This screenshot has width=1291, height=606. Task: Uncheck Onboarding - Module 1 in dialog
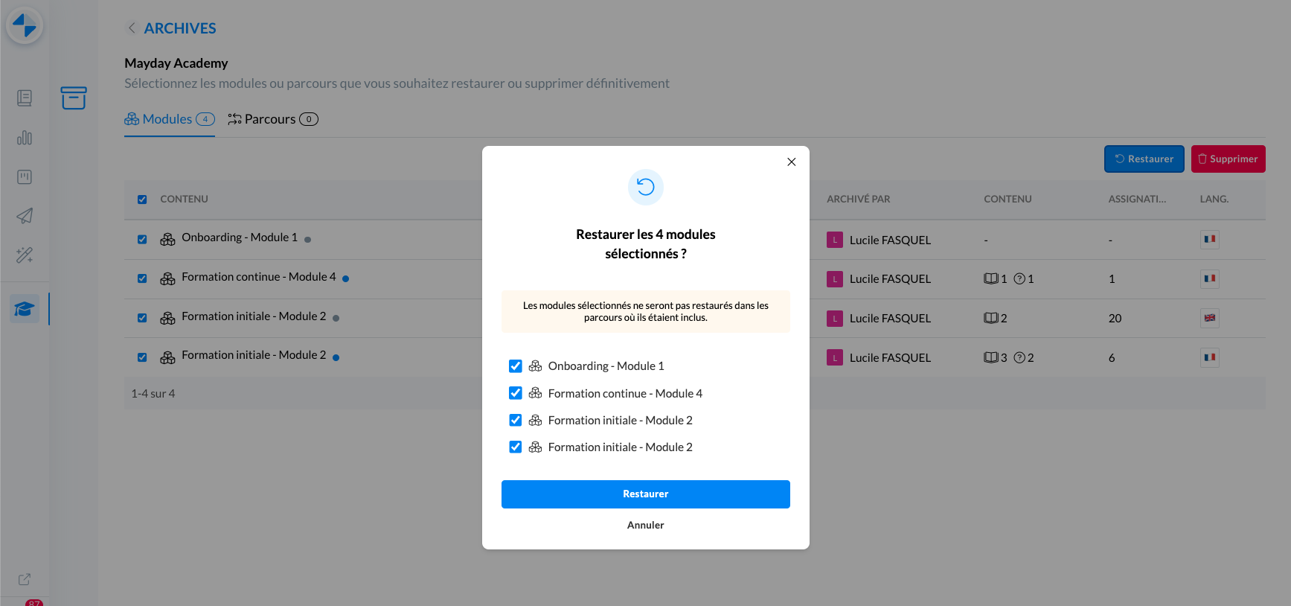(515, 366)
